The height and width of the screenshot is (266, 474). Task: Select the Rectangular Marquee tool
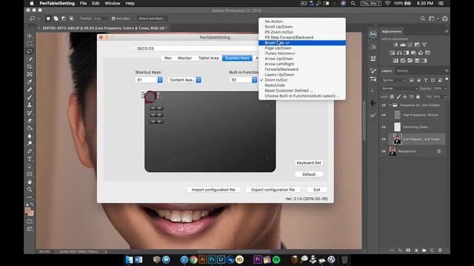tap(30, 44)
